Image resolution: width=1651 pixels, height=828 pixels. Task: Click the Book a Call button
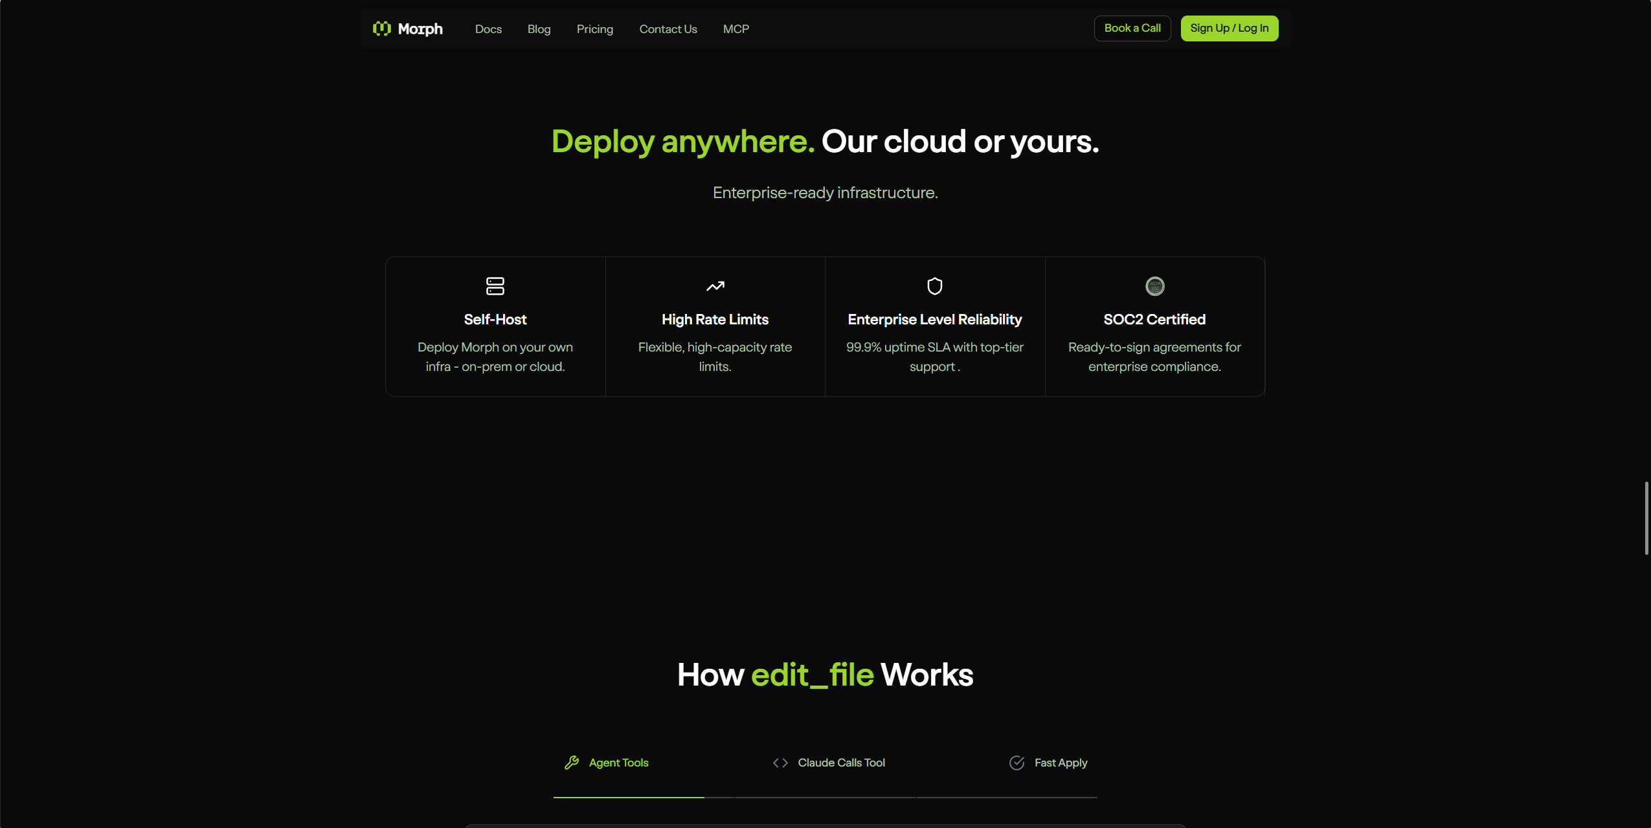(x=1132, y=28)
